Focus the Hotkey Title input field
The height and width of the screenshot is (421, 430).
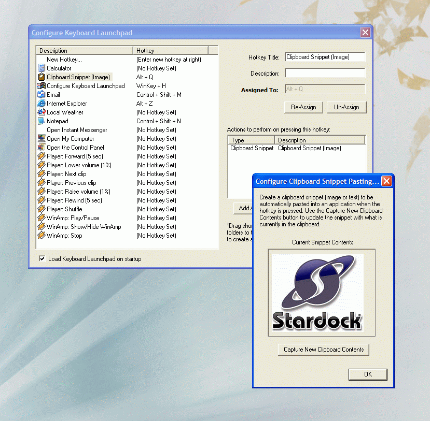click(325, 57)
